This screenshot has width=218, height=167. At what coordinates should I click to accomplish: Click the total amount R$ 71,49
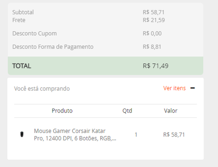156,66
